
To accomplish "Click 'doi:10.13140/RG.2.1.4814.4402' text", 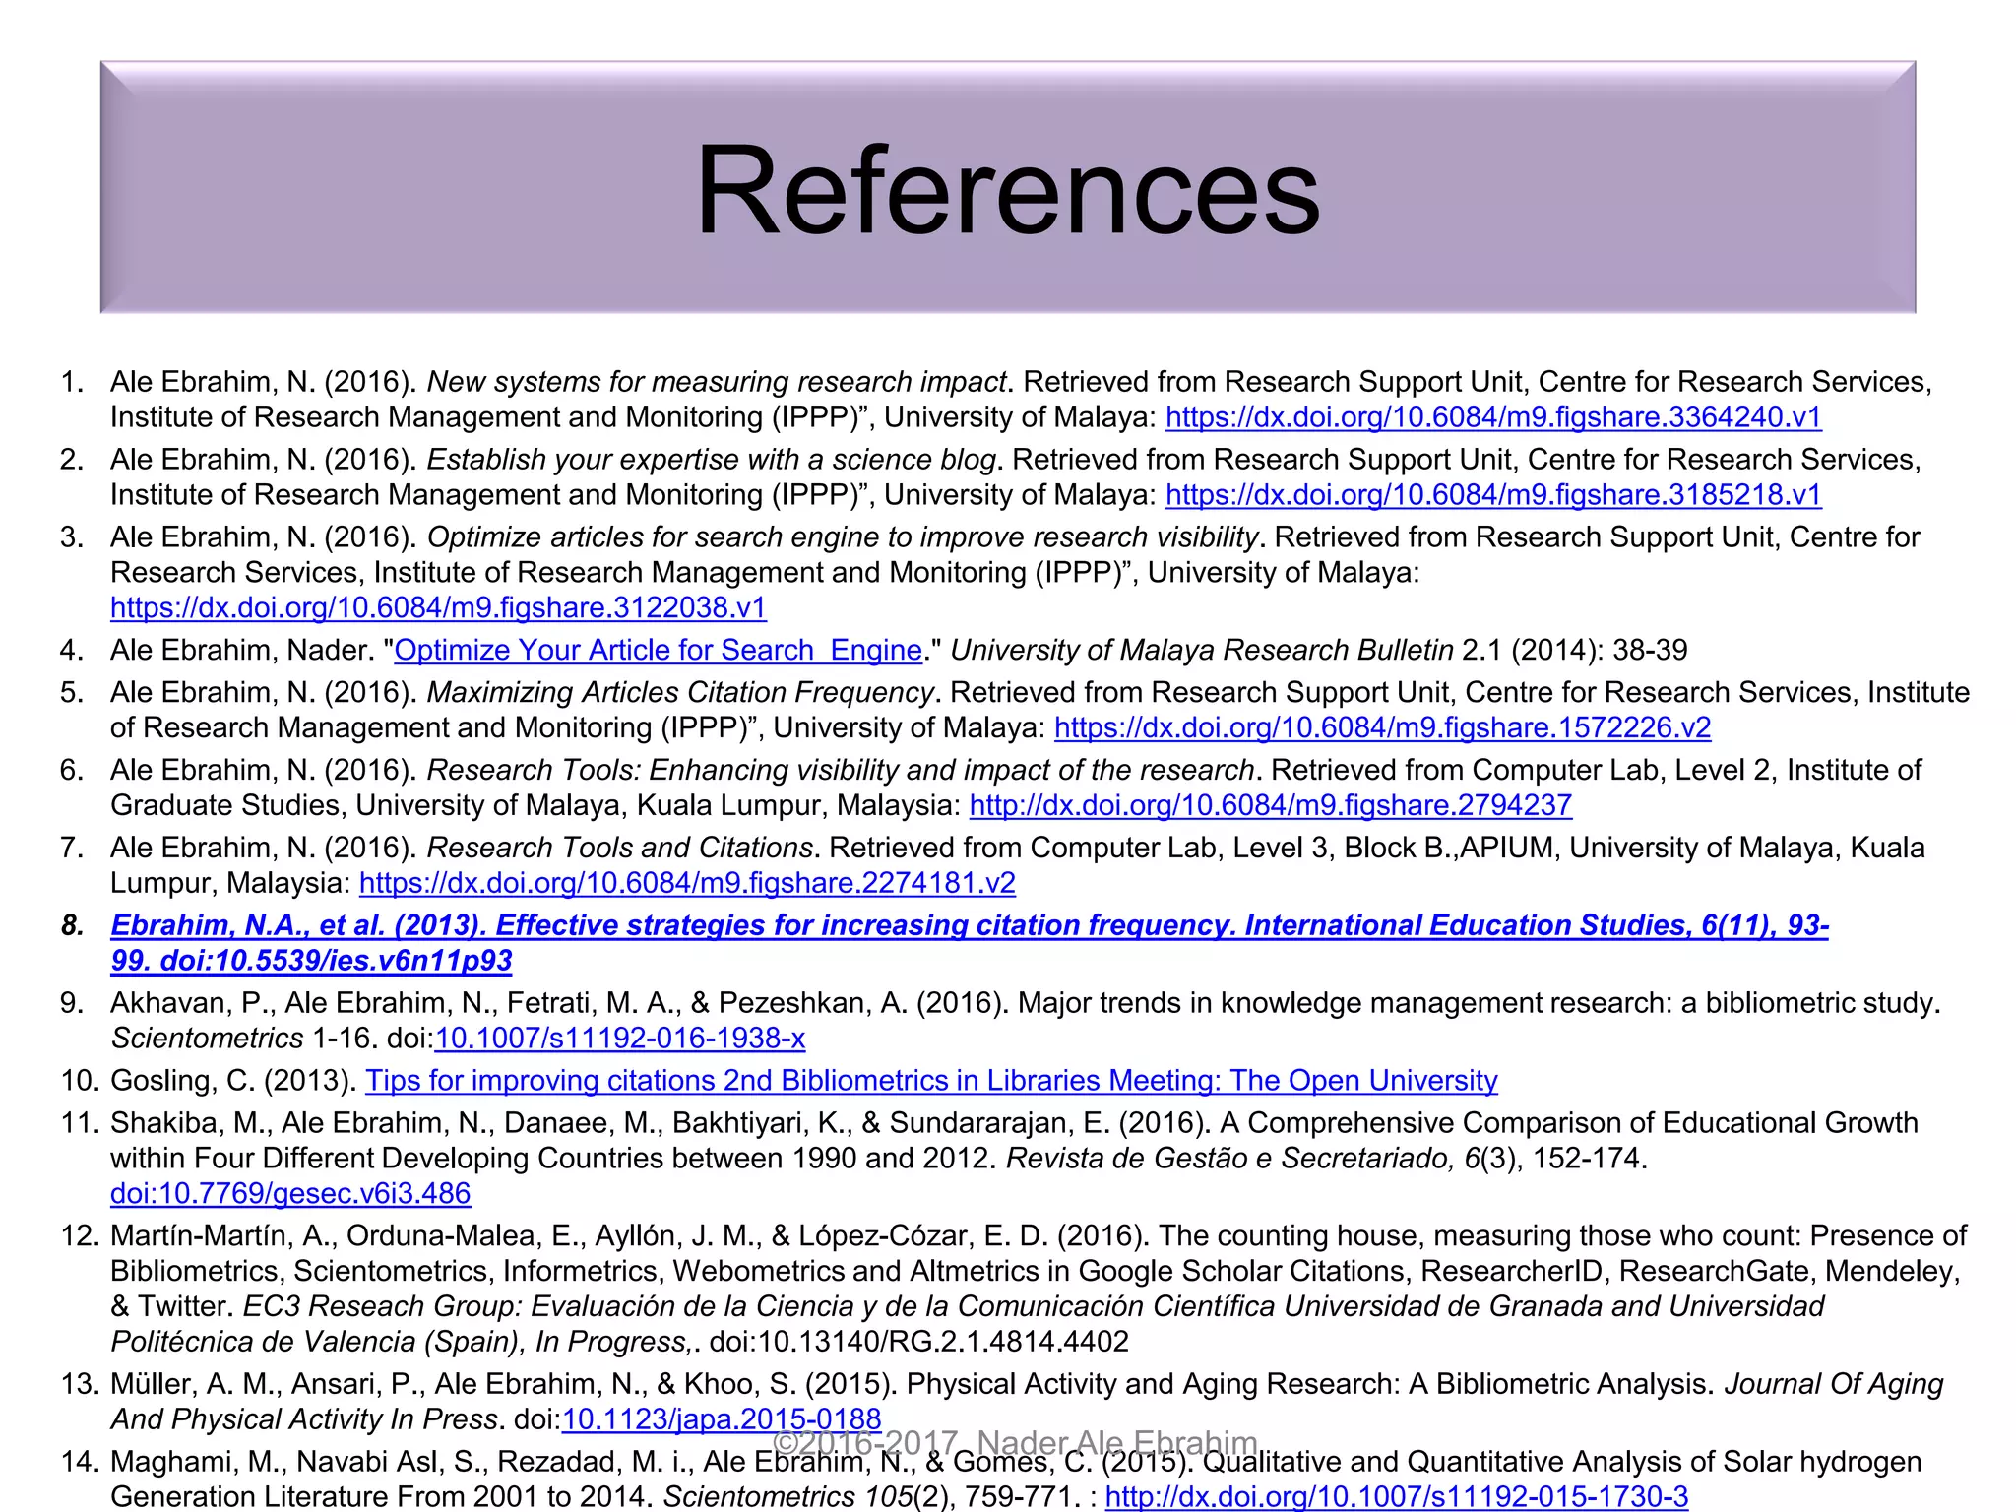I will tap(919, 1341).
